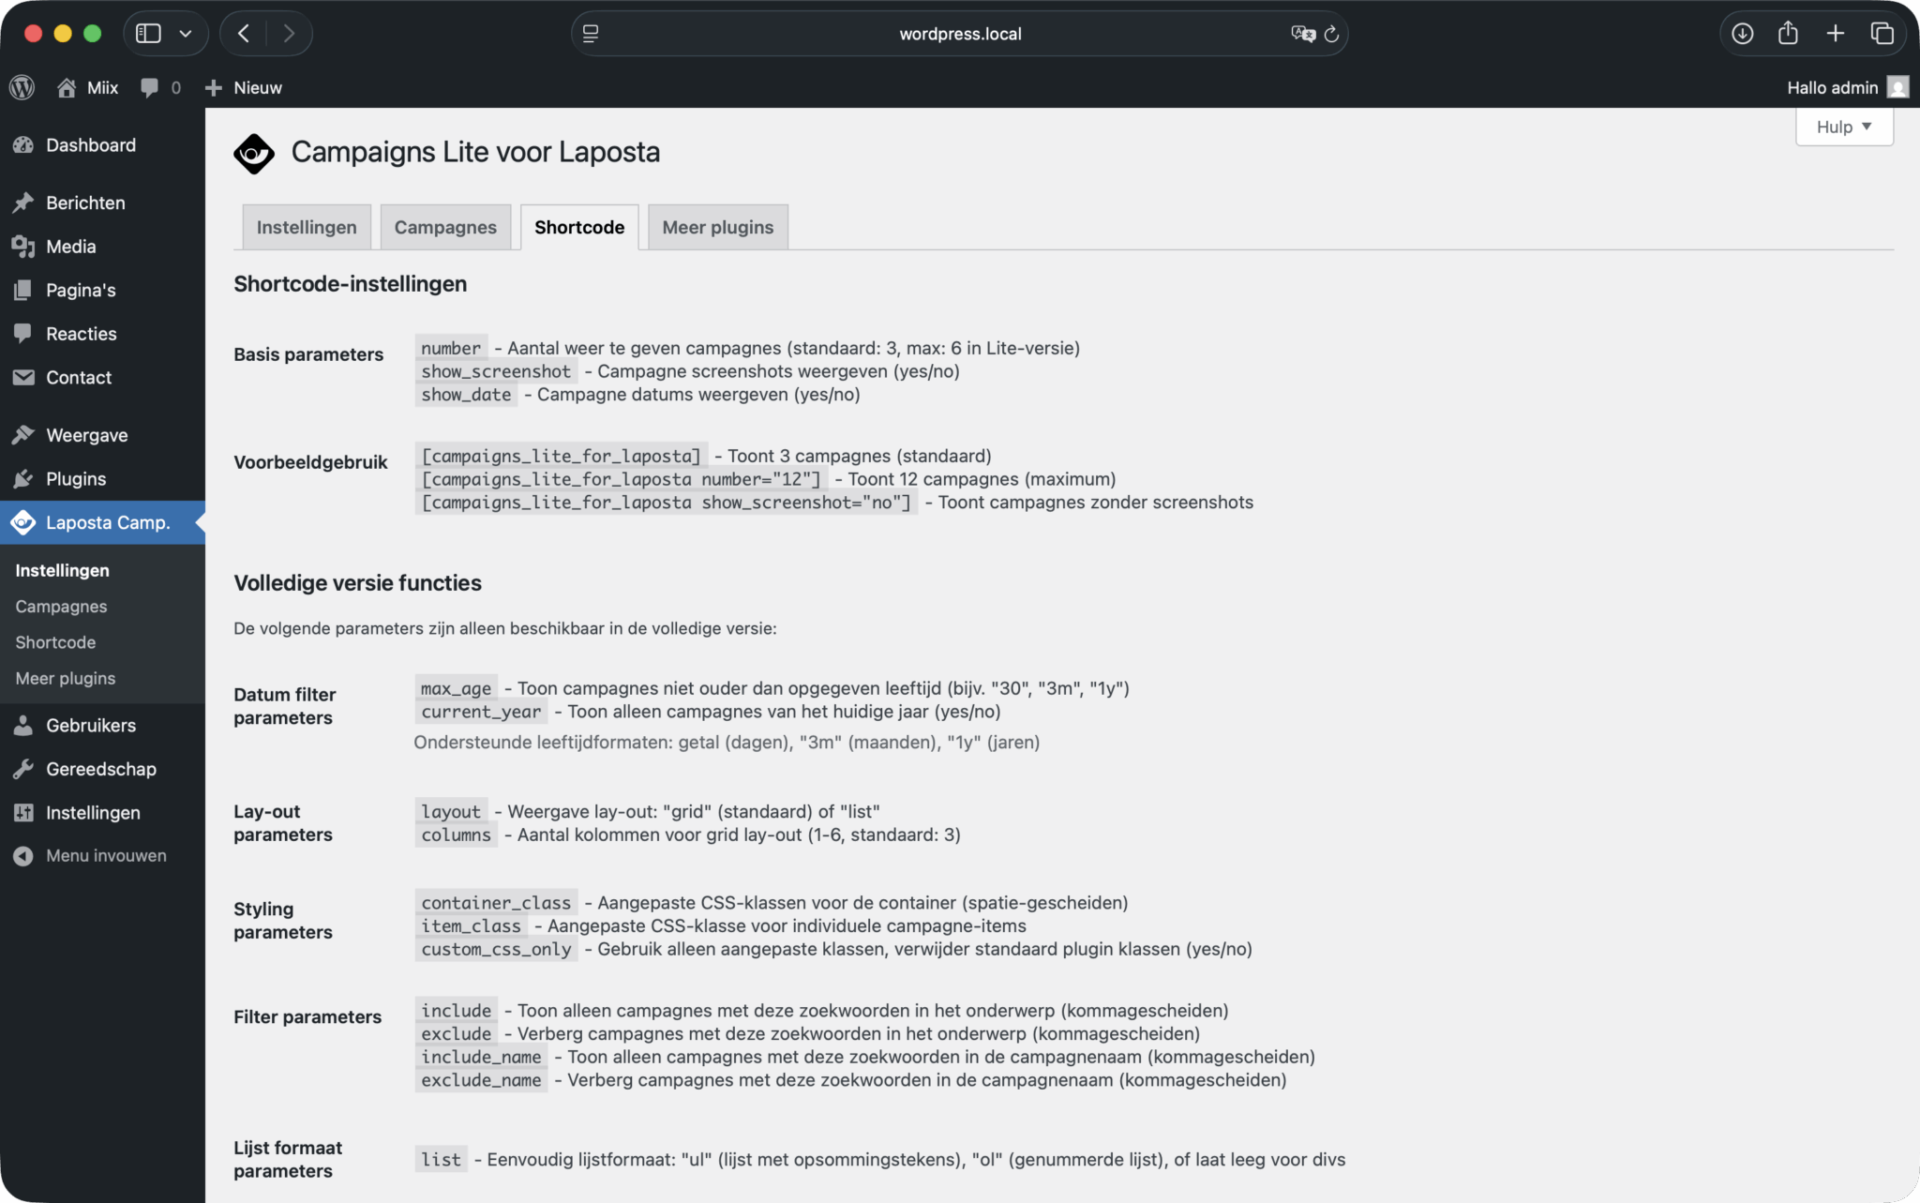Reload the page in Safari
1920x1203 pixels.
click(x=1332, y=34)
